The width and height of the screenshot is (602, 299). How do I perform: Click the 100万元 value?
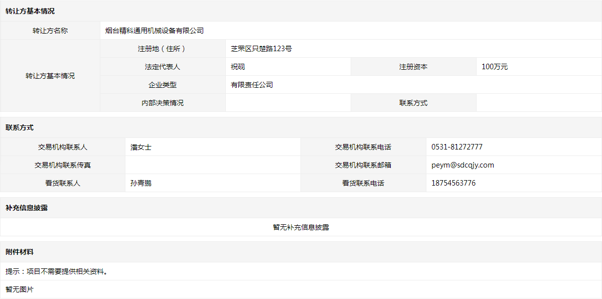coord(495,67)
